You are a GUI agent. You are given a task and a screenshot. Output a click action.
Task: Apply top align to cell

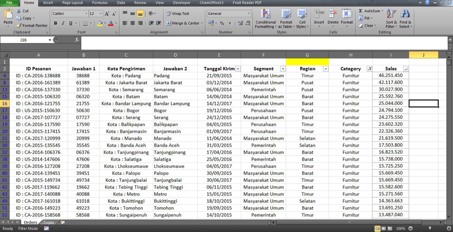[x=125, y=14]
